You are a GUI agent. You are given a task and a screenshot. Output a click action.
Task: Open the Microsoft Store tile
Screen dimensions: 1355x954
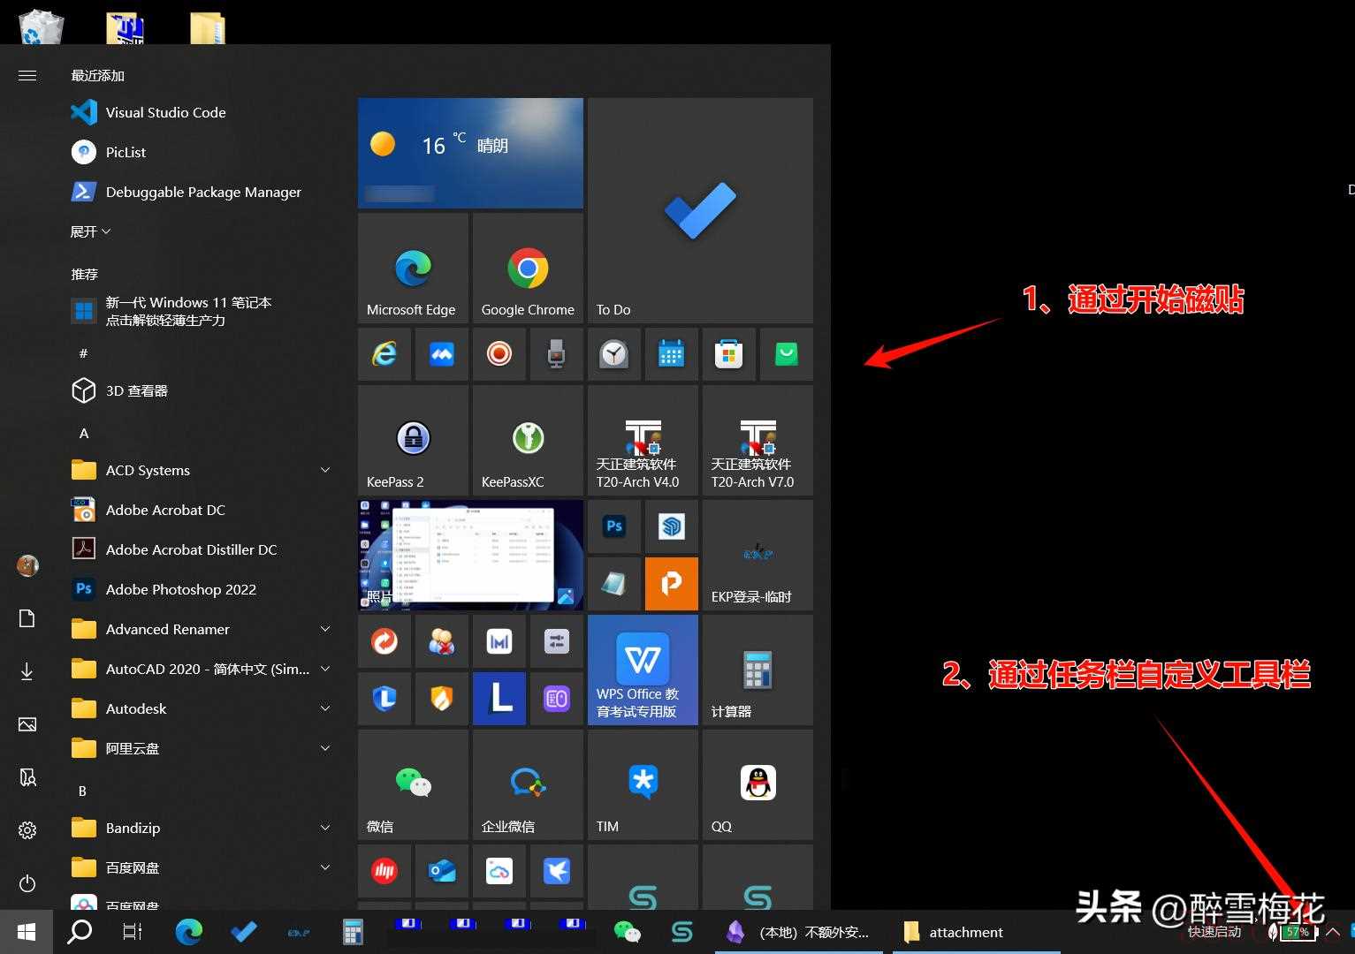729,354
